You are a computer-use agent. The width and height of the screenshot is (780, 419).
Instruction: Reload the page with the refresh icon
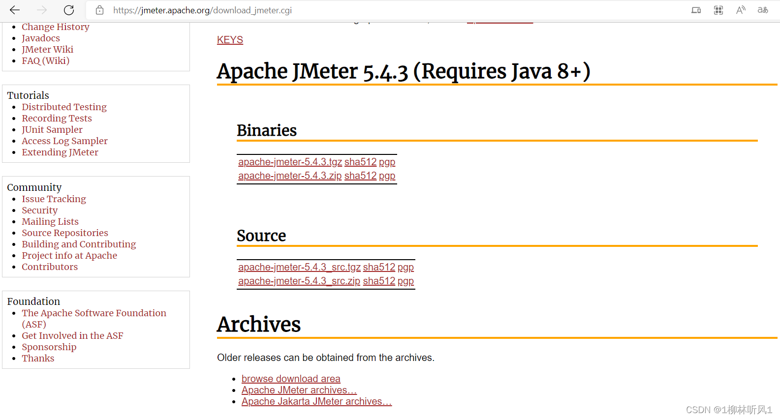69,10
